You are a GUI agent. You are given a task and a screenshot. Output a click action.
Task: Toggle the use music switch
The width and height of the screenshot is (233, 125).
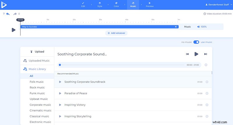(x=196, y=42)
